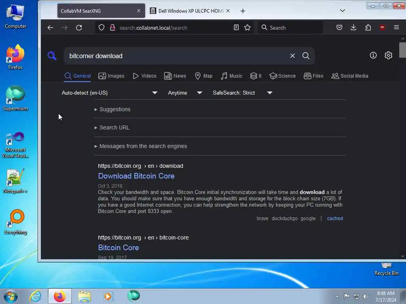
Task: Open a new browser tab
Action: (243, 11)
